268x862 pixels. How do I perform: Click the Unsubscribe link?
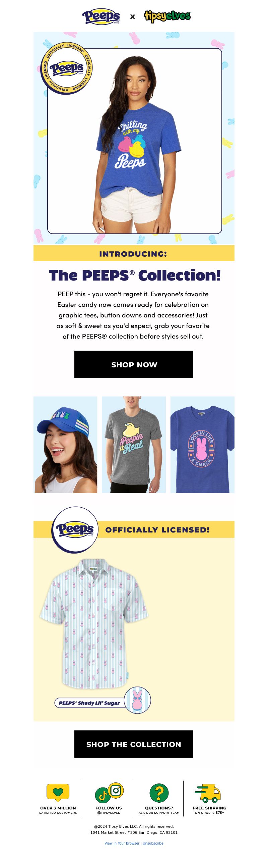pyautogui.click(x=153, y=843)
